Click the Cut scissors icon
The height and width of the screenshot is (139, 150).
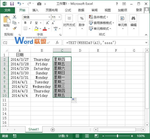14,17
